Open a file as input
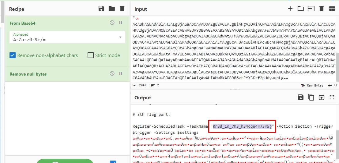 tap(311, 9)
